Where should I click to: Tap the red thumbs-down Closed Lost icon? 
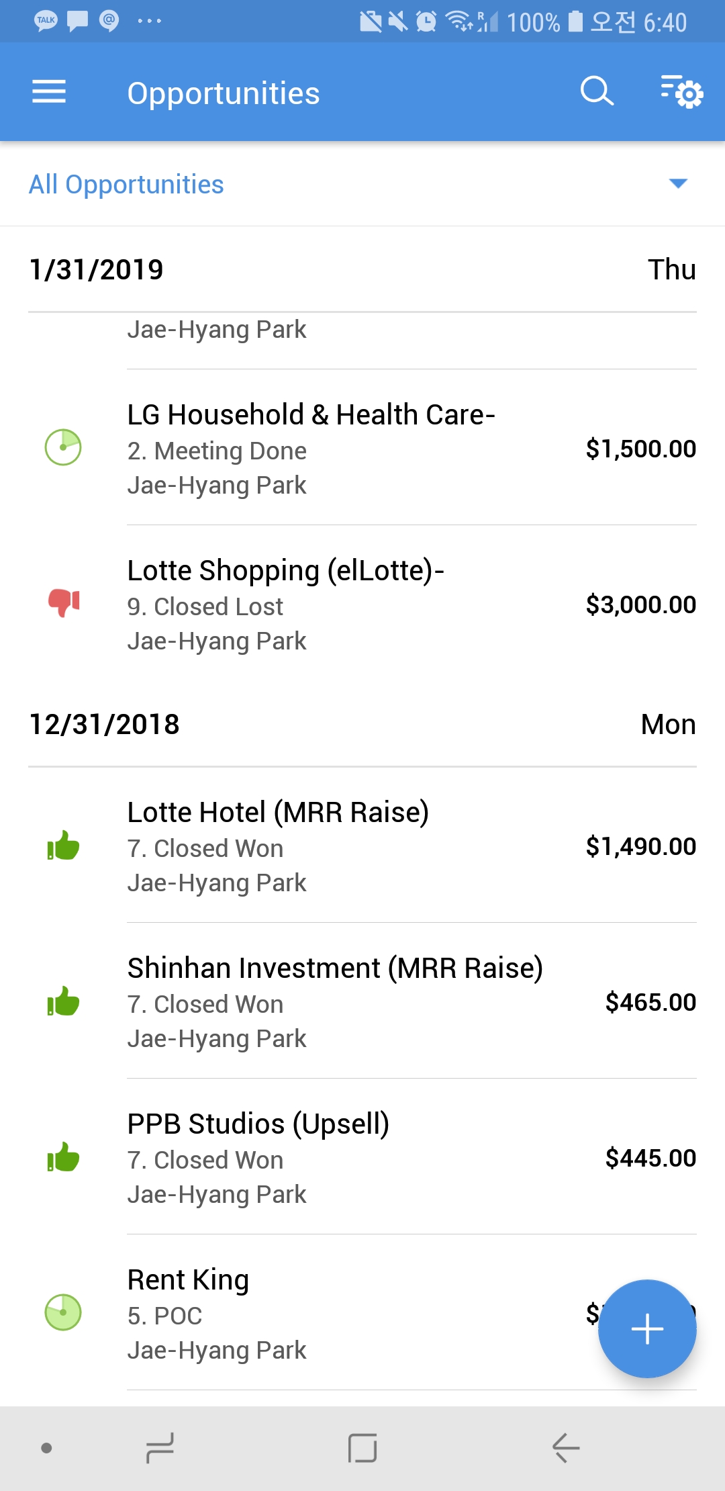point(64,602)
